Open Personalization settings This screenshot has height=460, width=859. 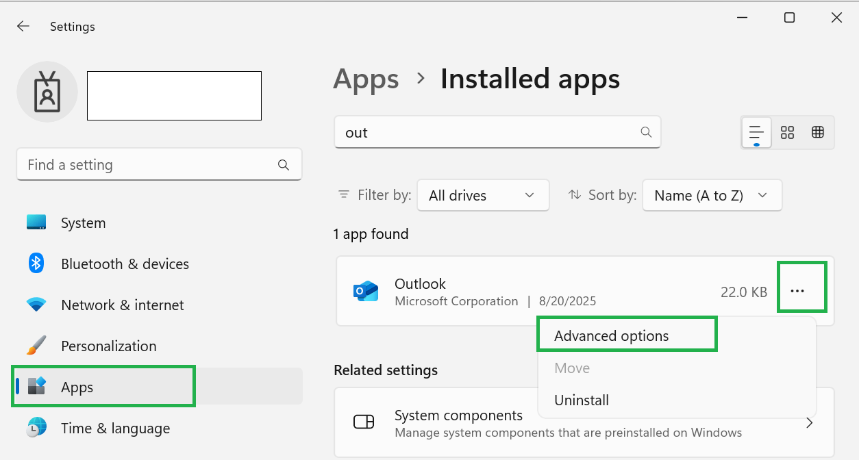159,346
